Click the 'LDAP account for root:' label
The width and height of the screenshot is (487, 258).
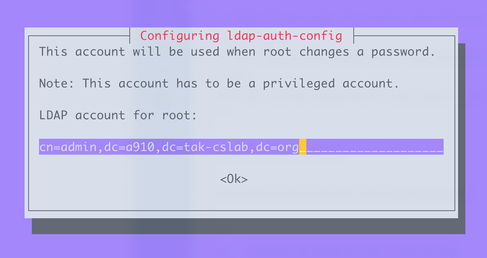118,115
